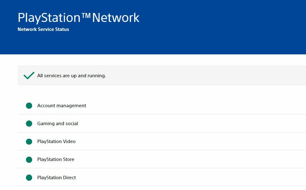Open the PlayStation Store service entry

(x=162, y=159)
